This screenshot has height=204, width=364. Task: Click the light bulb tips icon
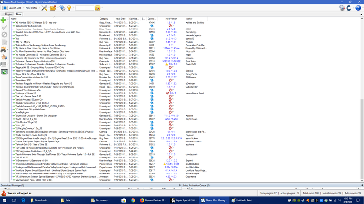pos(69,8)
